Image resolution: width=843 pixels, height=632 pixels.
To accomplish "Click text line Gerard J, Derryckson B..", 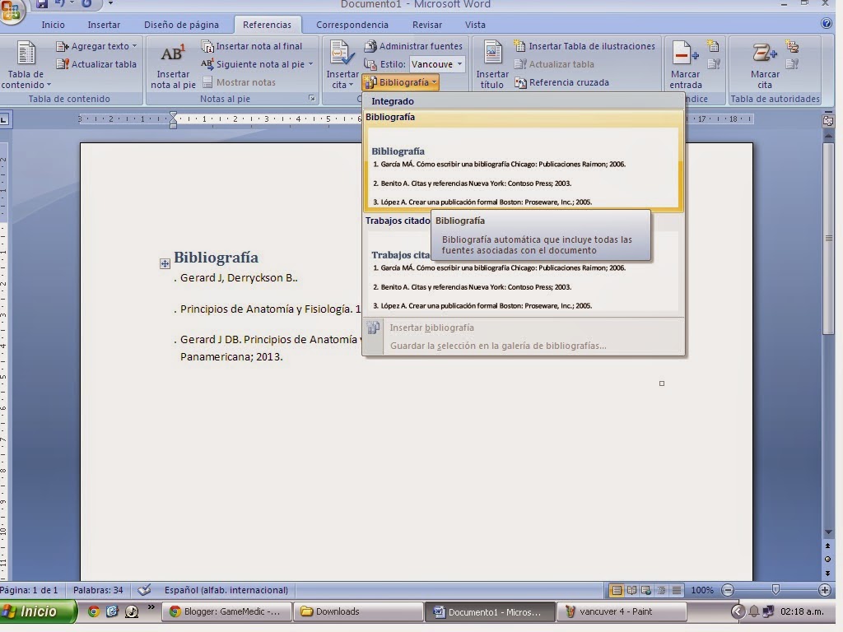I will (x=238, y=278).
